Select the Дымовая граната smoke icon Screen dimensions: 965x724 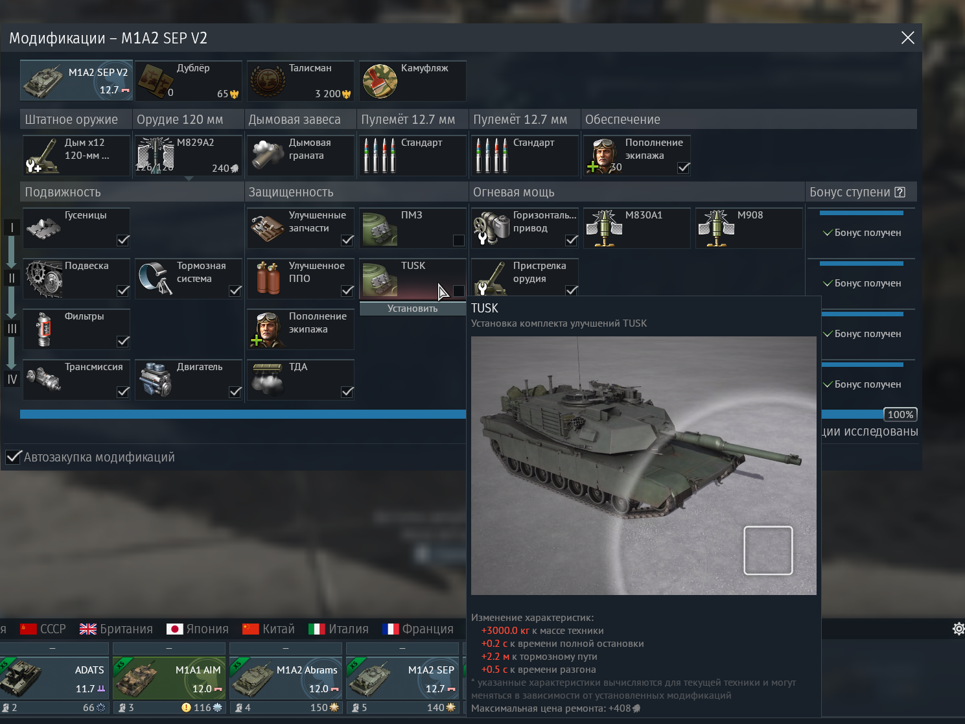[268, 156]
